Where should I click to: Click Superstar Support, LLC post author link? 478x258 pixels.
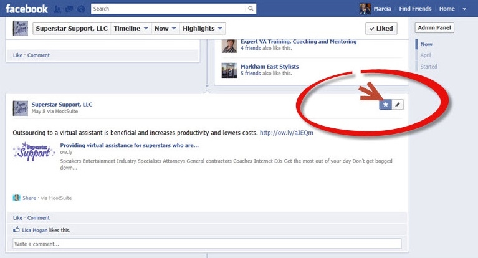pyautogui.click(x=62, y=104)
